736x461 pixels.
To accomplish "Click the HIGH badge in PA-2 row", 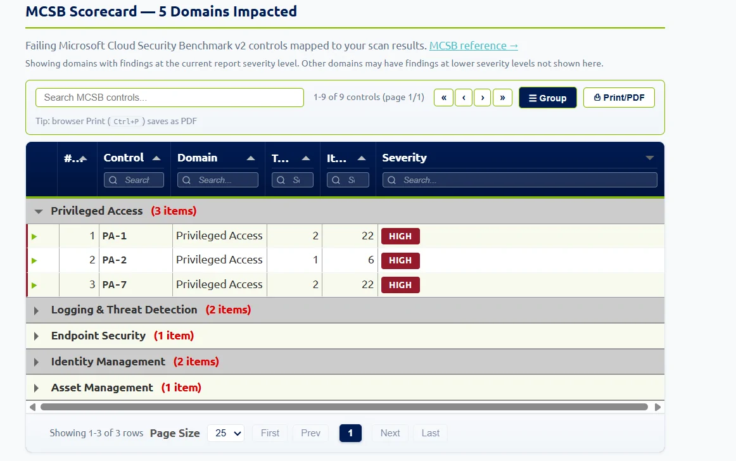I will coord(400,260).
